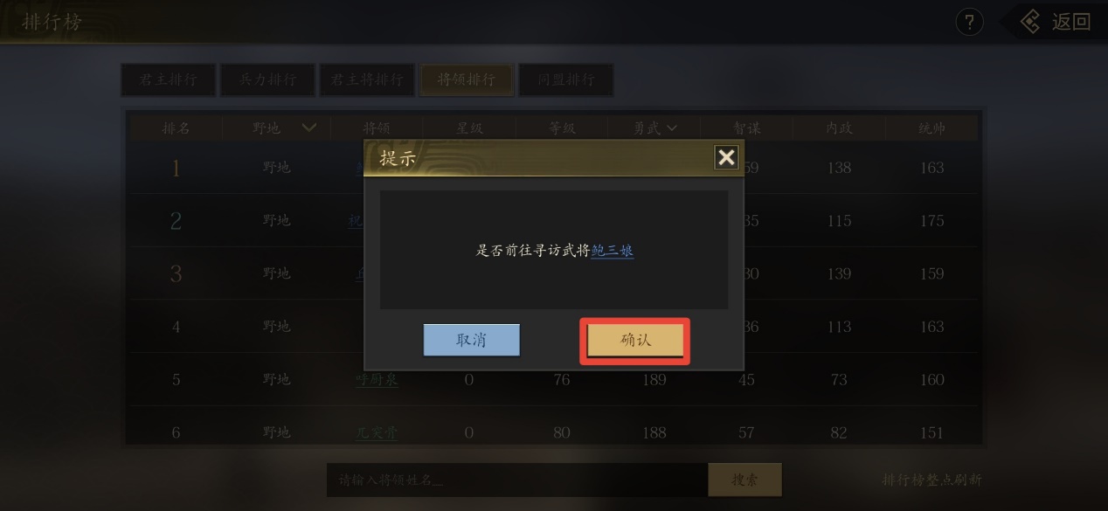Click the 确认 confirm button
1108x511 pixels.
click(635, 341)
